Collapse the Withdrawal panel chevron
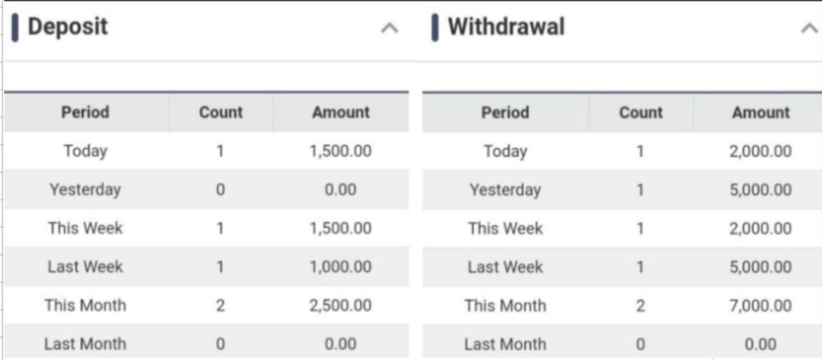The image size is (822, 360). point(809,28)
